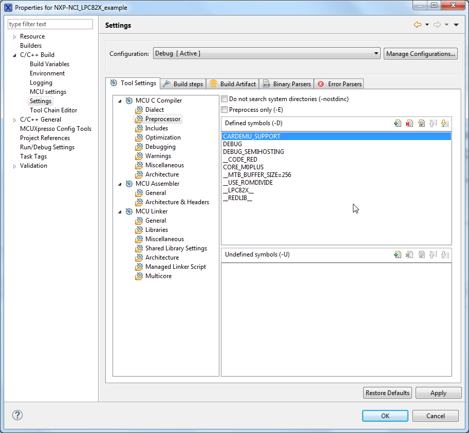Open the Build Artifact tab
This screenshot has width=469, height=433.
click(x=232, y=84)
